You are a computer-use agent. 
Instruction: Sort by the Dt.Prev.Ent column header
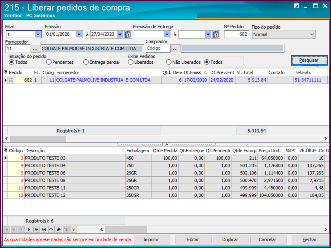pos(222,72)
